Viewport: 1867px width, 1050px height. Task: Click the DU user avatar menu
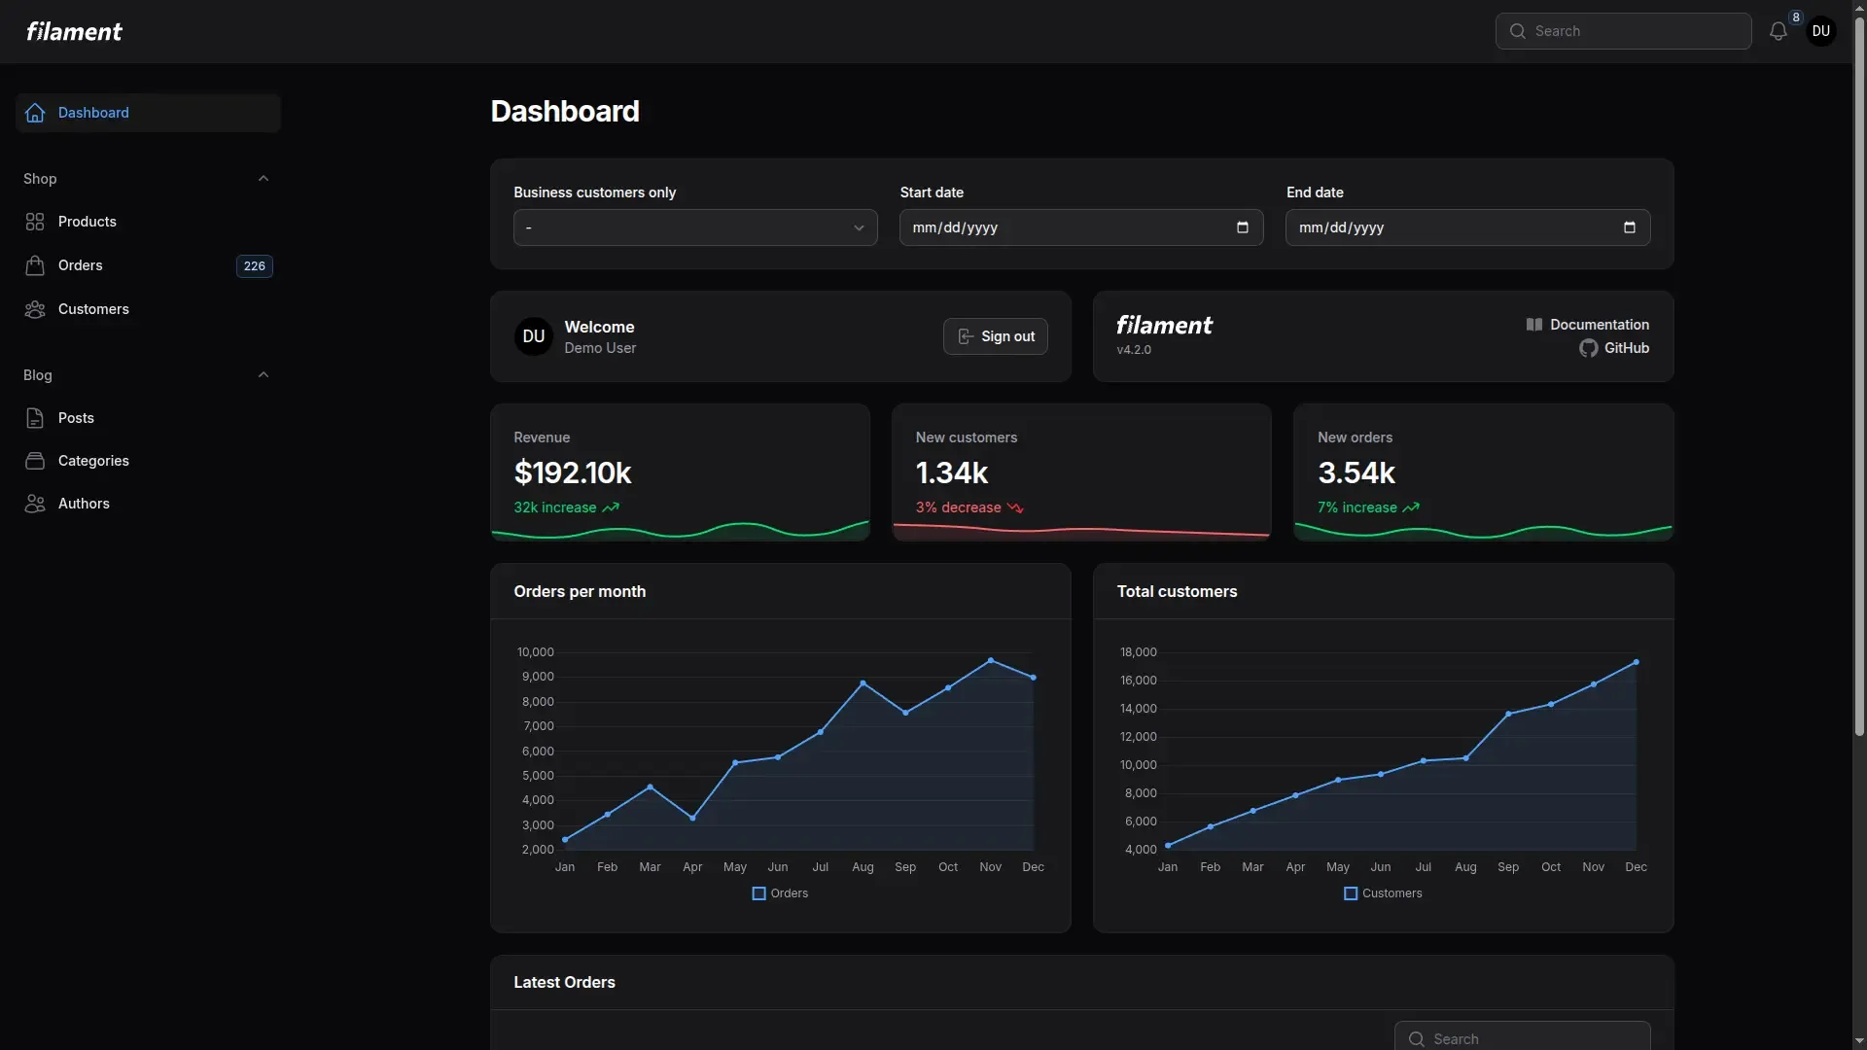(1820, 31)
